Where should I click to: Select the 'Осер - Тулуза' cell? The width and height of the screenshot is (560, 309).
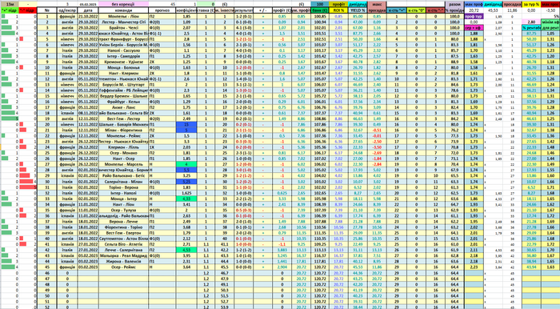[x=123, y=210]
